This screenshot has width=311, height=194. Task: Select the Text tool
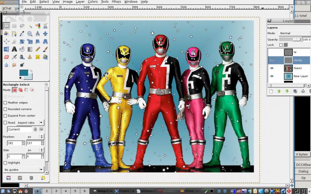[14, 49]
